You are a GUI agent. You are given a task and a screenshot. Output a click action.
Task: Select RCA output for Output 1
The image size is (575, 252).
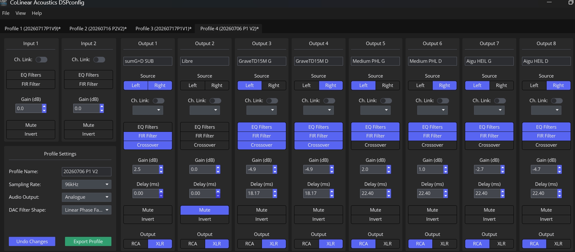(136, 244)
